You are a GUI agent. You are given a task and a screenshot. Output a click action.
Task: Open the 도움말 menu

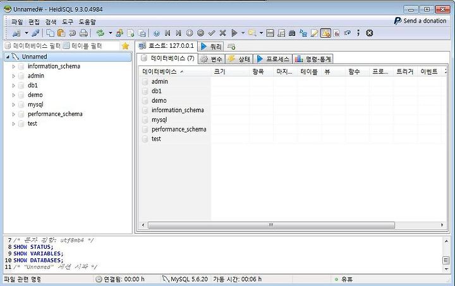coord(87,21)
